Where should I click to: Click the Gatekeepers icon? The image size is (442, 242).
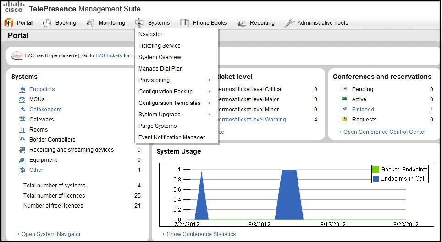tap(22, 110)
